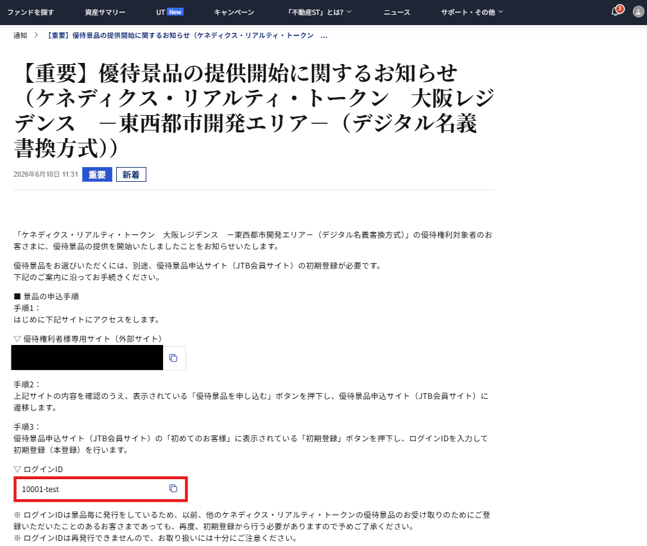Open キャンペーン menu item
The width and height of the screenshot is (647, 546).
[x=234, y=12]
